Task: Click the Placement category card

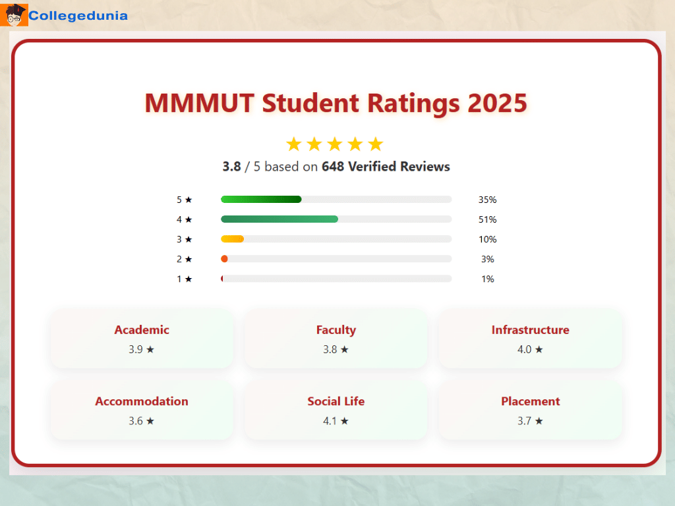Action: tap(530, 410)
